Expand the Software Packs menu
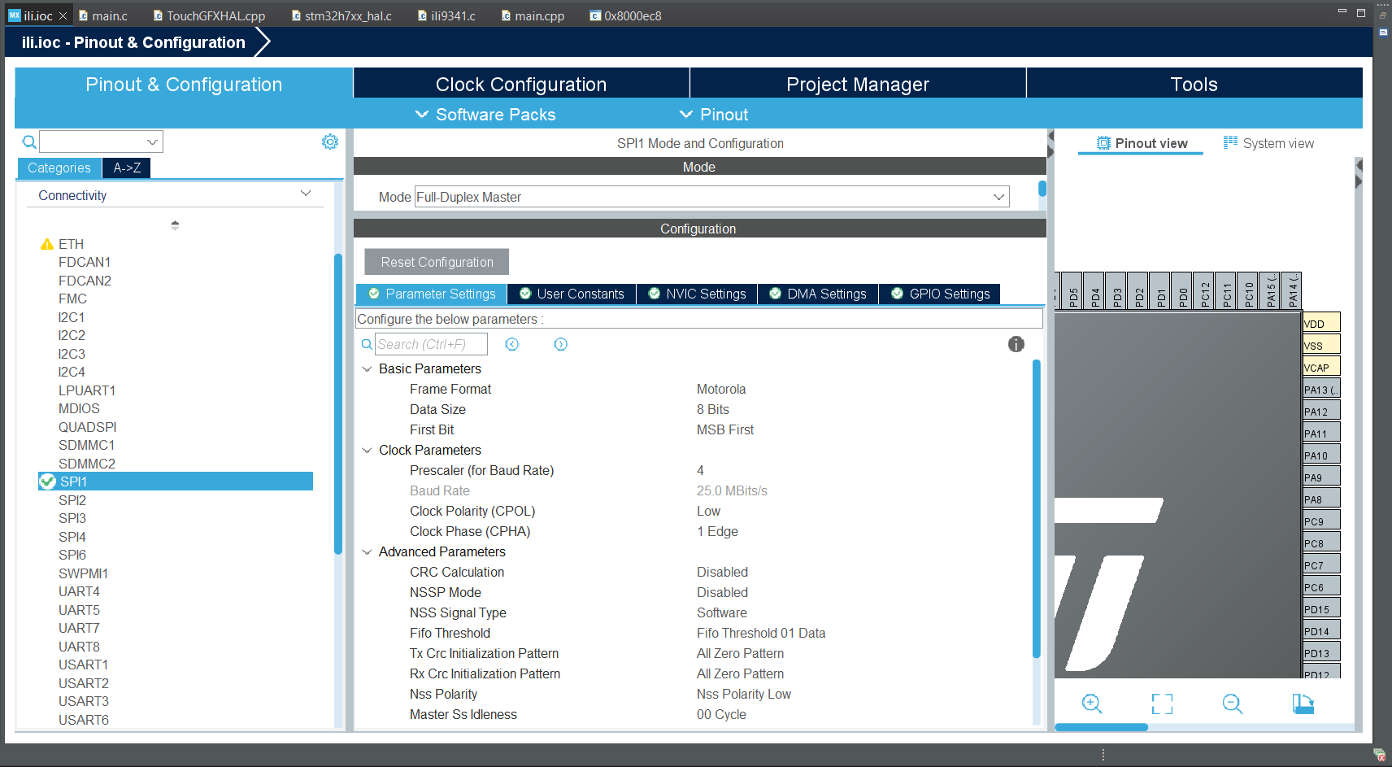 485,114
